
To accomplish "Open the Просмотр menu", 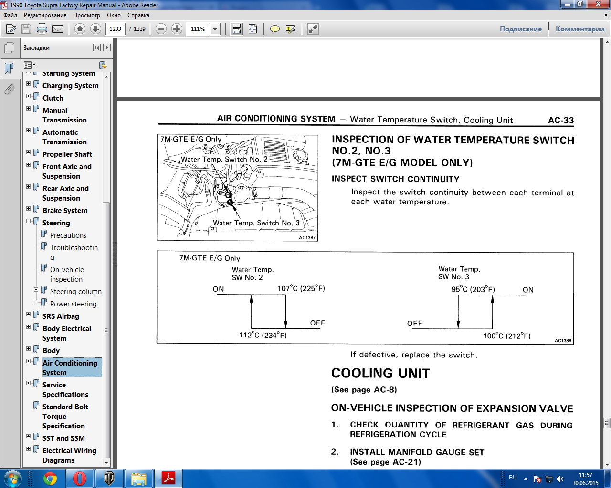I will pyautogui.click(x=86, y=15).
